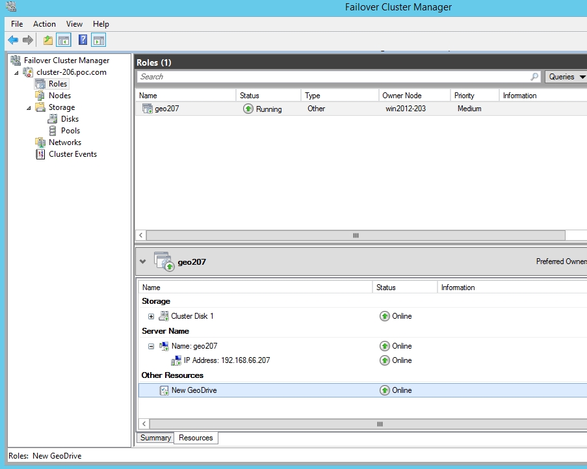This screenshot has height=469, width=587.
Task: Expand Cluster Disk 1 under Storage
Action: (x=151, y=316)
